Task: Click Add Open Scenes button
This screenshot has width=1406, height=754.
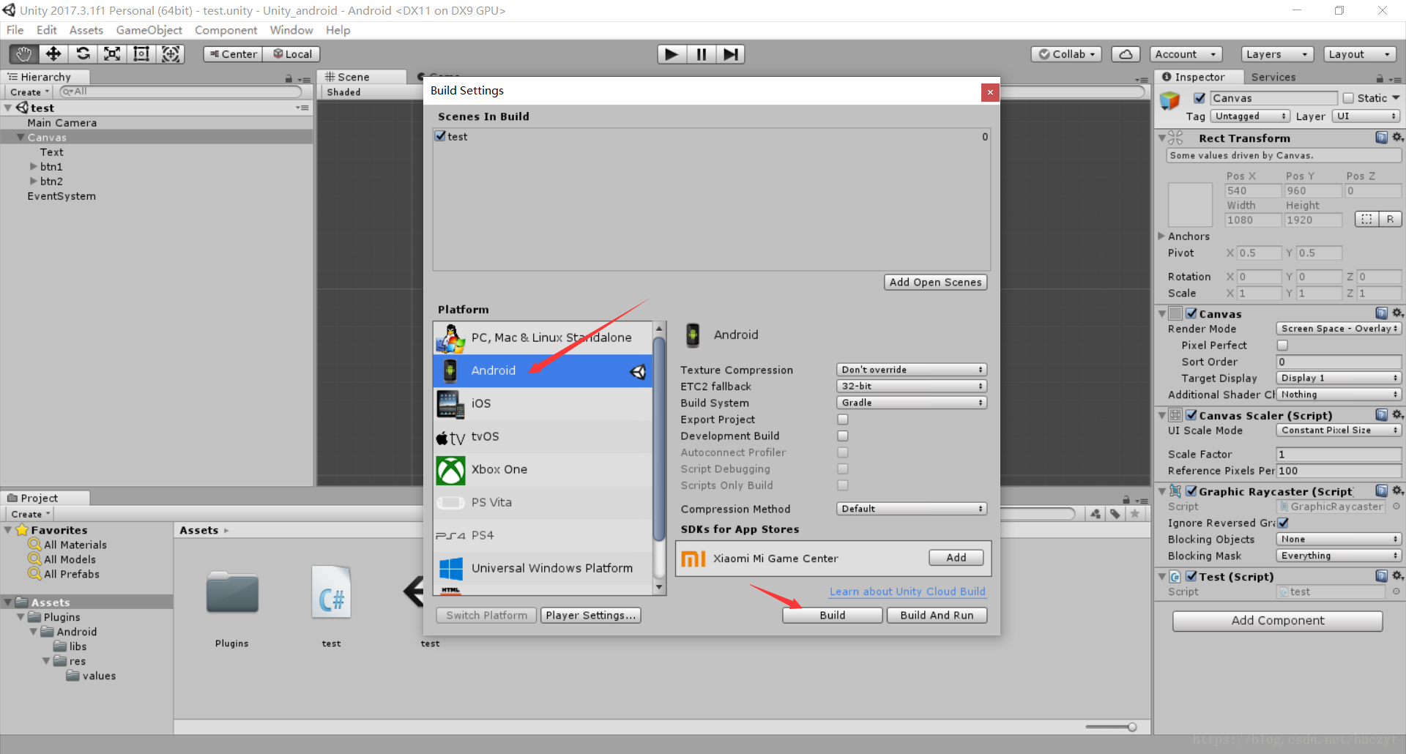Action: click(935, 283)
